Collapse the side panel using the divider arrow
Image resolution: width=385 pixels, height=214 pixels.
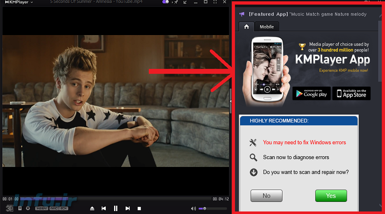pyautogui.click(x=231, y=101)
